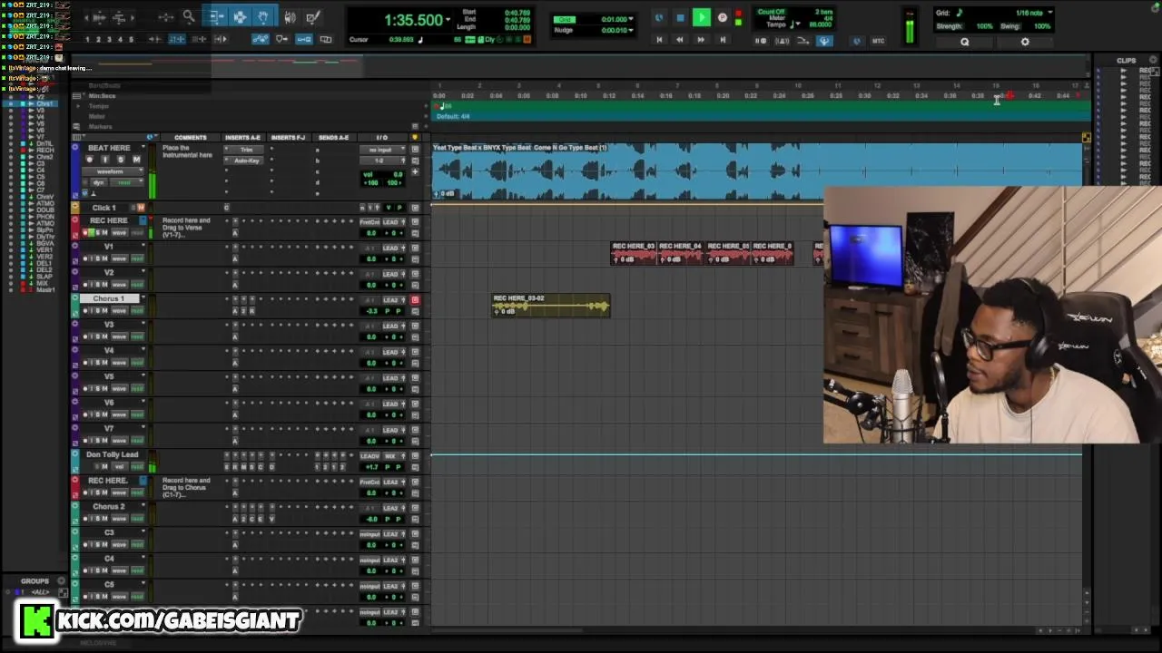1162x653 pixels.
Task: Click the horizontal zoom in arrow
Action: pyautogui.click(x=133, y=18)
